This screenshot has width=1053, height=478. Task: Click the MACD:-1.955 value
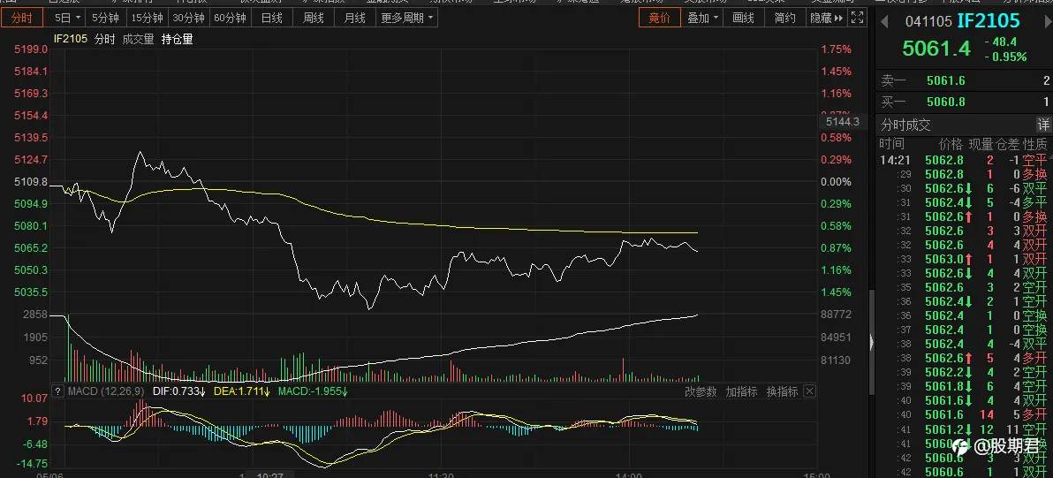pyautogui.click(x=314, y=391)
